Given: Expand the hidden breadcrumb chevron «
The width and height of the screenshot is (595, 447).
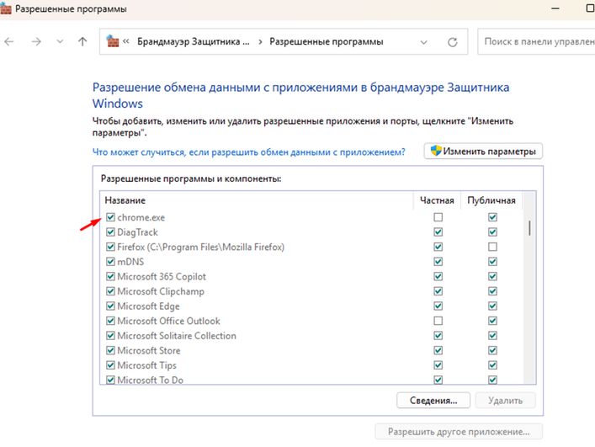Looking at the screenshot, I should 126,41.
